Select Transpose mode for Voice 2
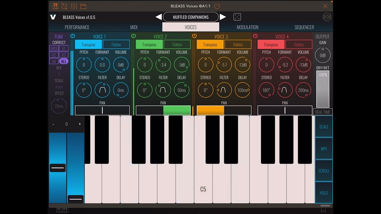The image size is (381, 214). (149, 45)
